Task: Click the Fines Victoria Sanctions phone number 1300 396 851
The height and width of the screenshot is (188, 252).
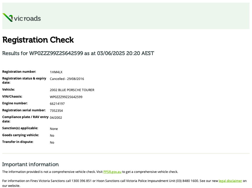Action: tap(81, 181)
